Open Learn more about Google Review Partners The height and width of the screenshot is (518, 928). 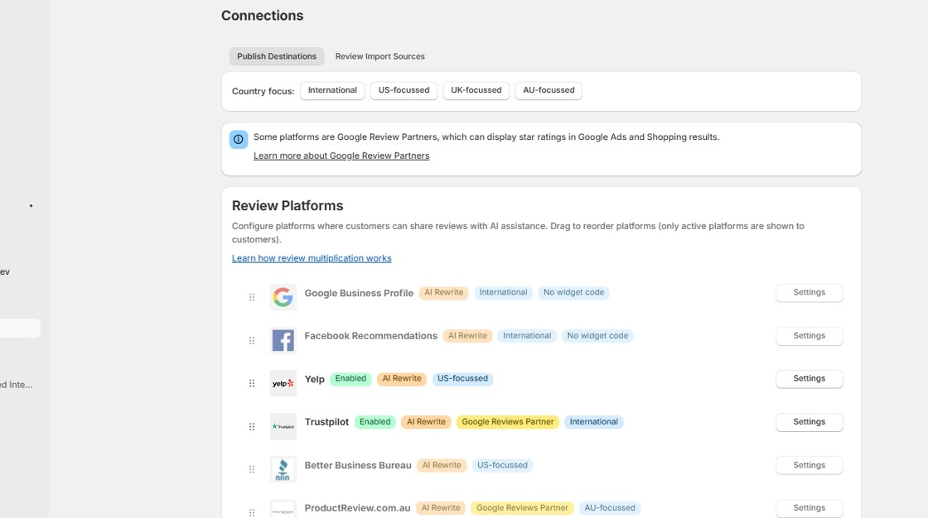point(341,156)
